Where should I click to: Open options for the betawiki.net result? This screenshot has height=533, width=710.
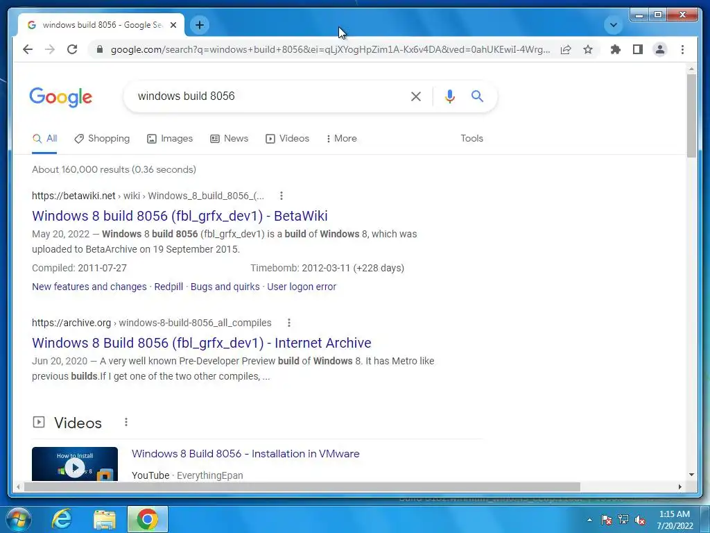point(282,196)
